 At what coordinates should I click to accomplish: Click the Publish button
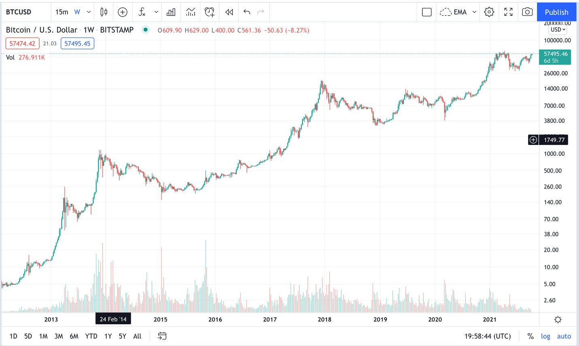click(x=556, y=12)
